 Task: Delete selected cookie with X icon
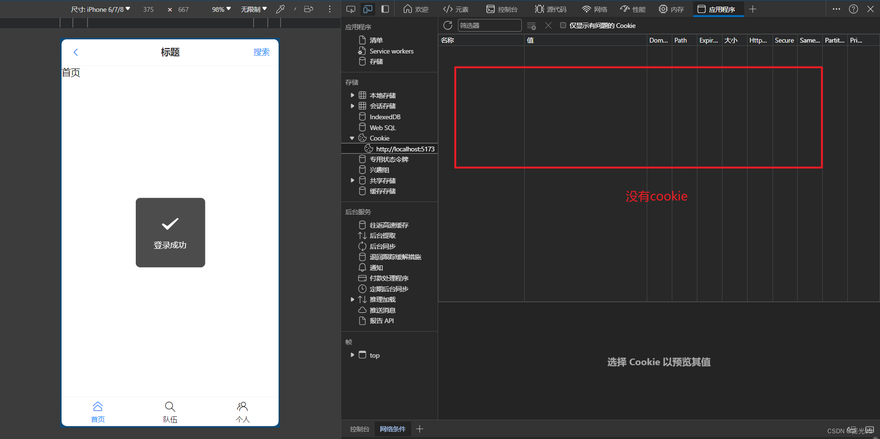(548, 26)
